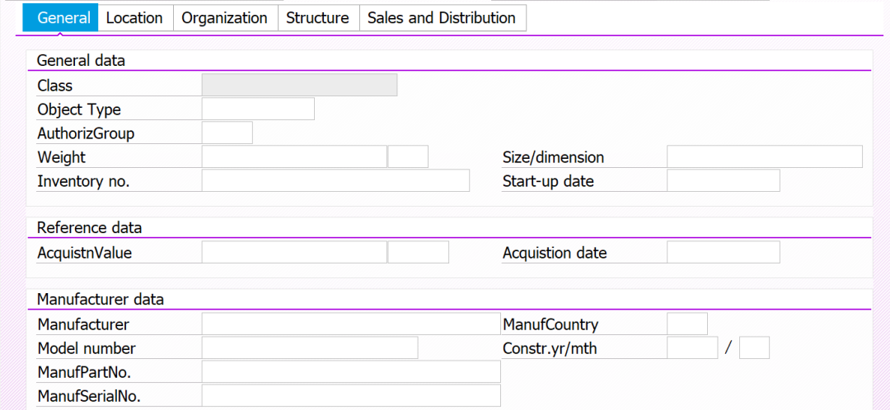Image resolution: width=890 pixels, height=410 pixels.
Task: Go to Sales and Distribution tab
Action: 442,18
